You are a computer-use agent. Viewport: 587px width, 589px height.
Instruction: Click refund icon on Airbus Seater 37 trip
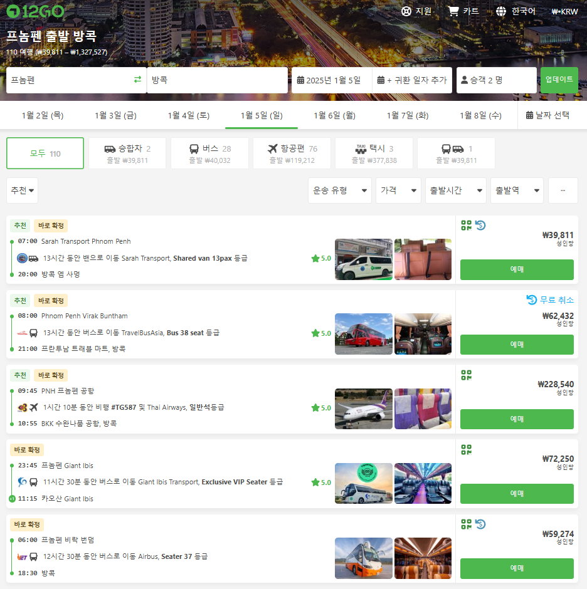click(x=480, y=524)
